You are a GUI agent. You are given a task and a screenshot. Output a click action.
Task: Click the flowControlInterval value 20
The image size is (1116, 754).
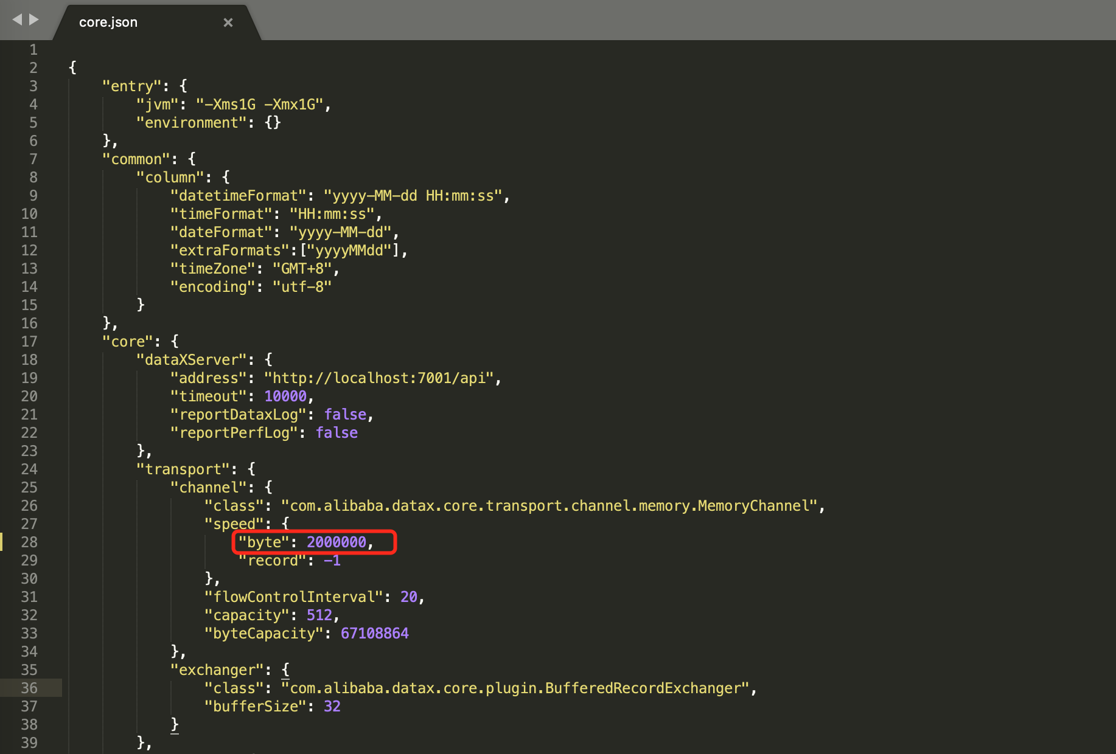(409, 597)
